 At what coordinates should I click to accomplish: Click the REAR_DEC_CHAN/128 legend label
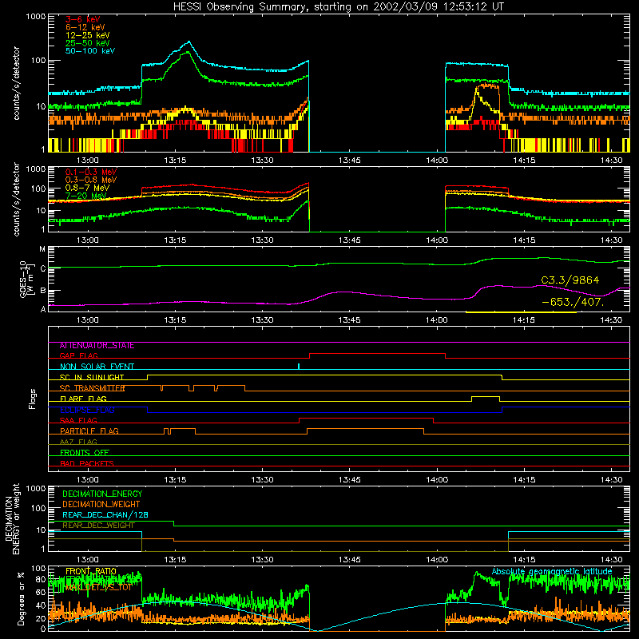105,514
